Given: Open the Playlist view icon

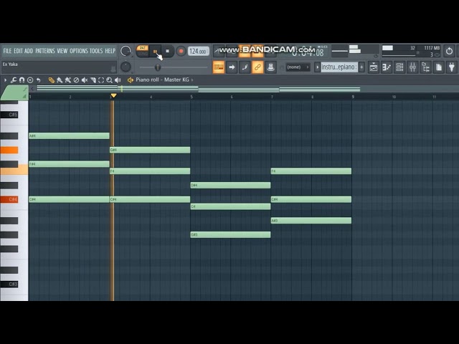Looking at the screenshot, I should (x=374, y=67).
